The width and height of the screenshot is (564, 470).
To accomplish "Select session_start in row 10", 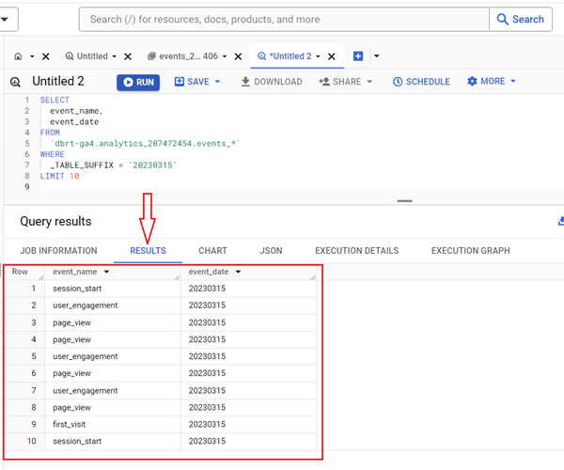I will (x=77, y=441).
